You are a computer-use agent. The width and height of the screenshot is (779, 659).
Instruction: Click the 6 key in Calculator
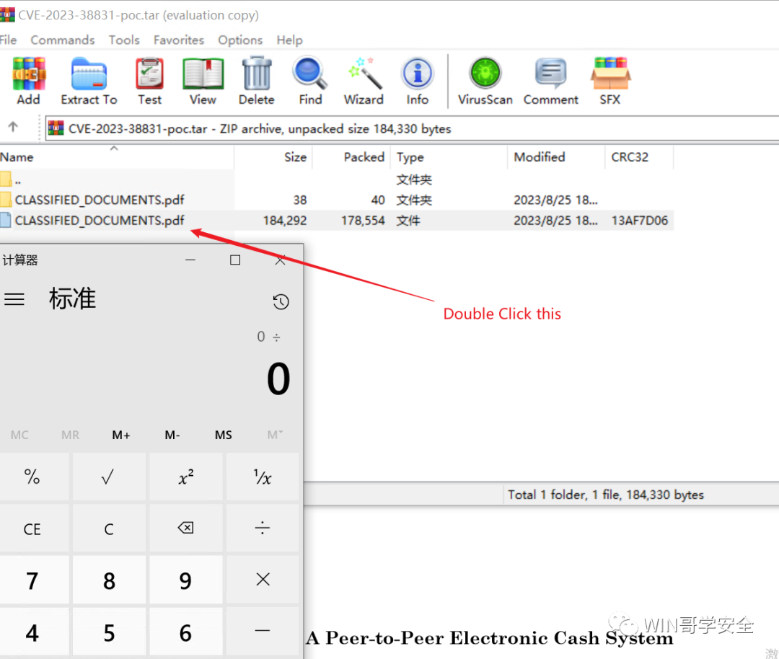click(186, 632)
